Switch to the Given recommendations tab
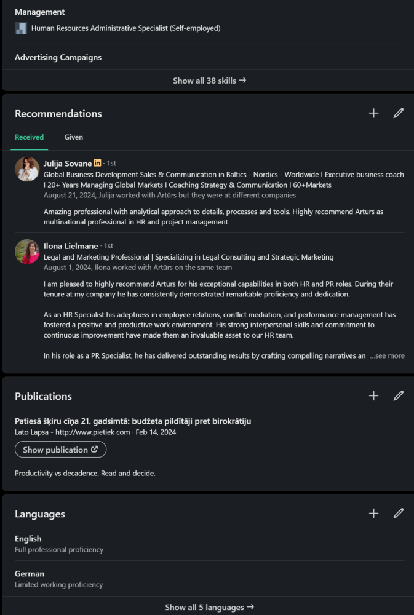 point(74,137)
